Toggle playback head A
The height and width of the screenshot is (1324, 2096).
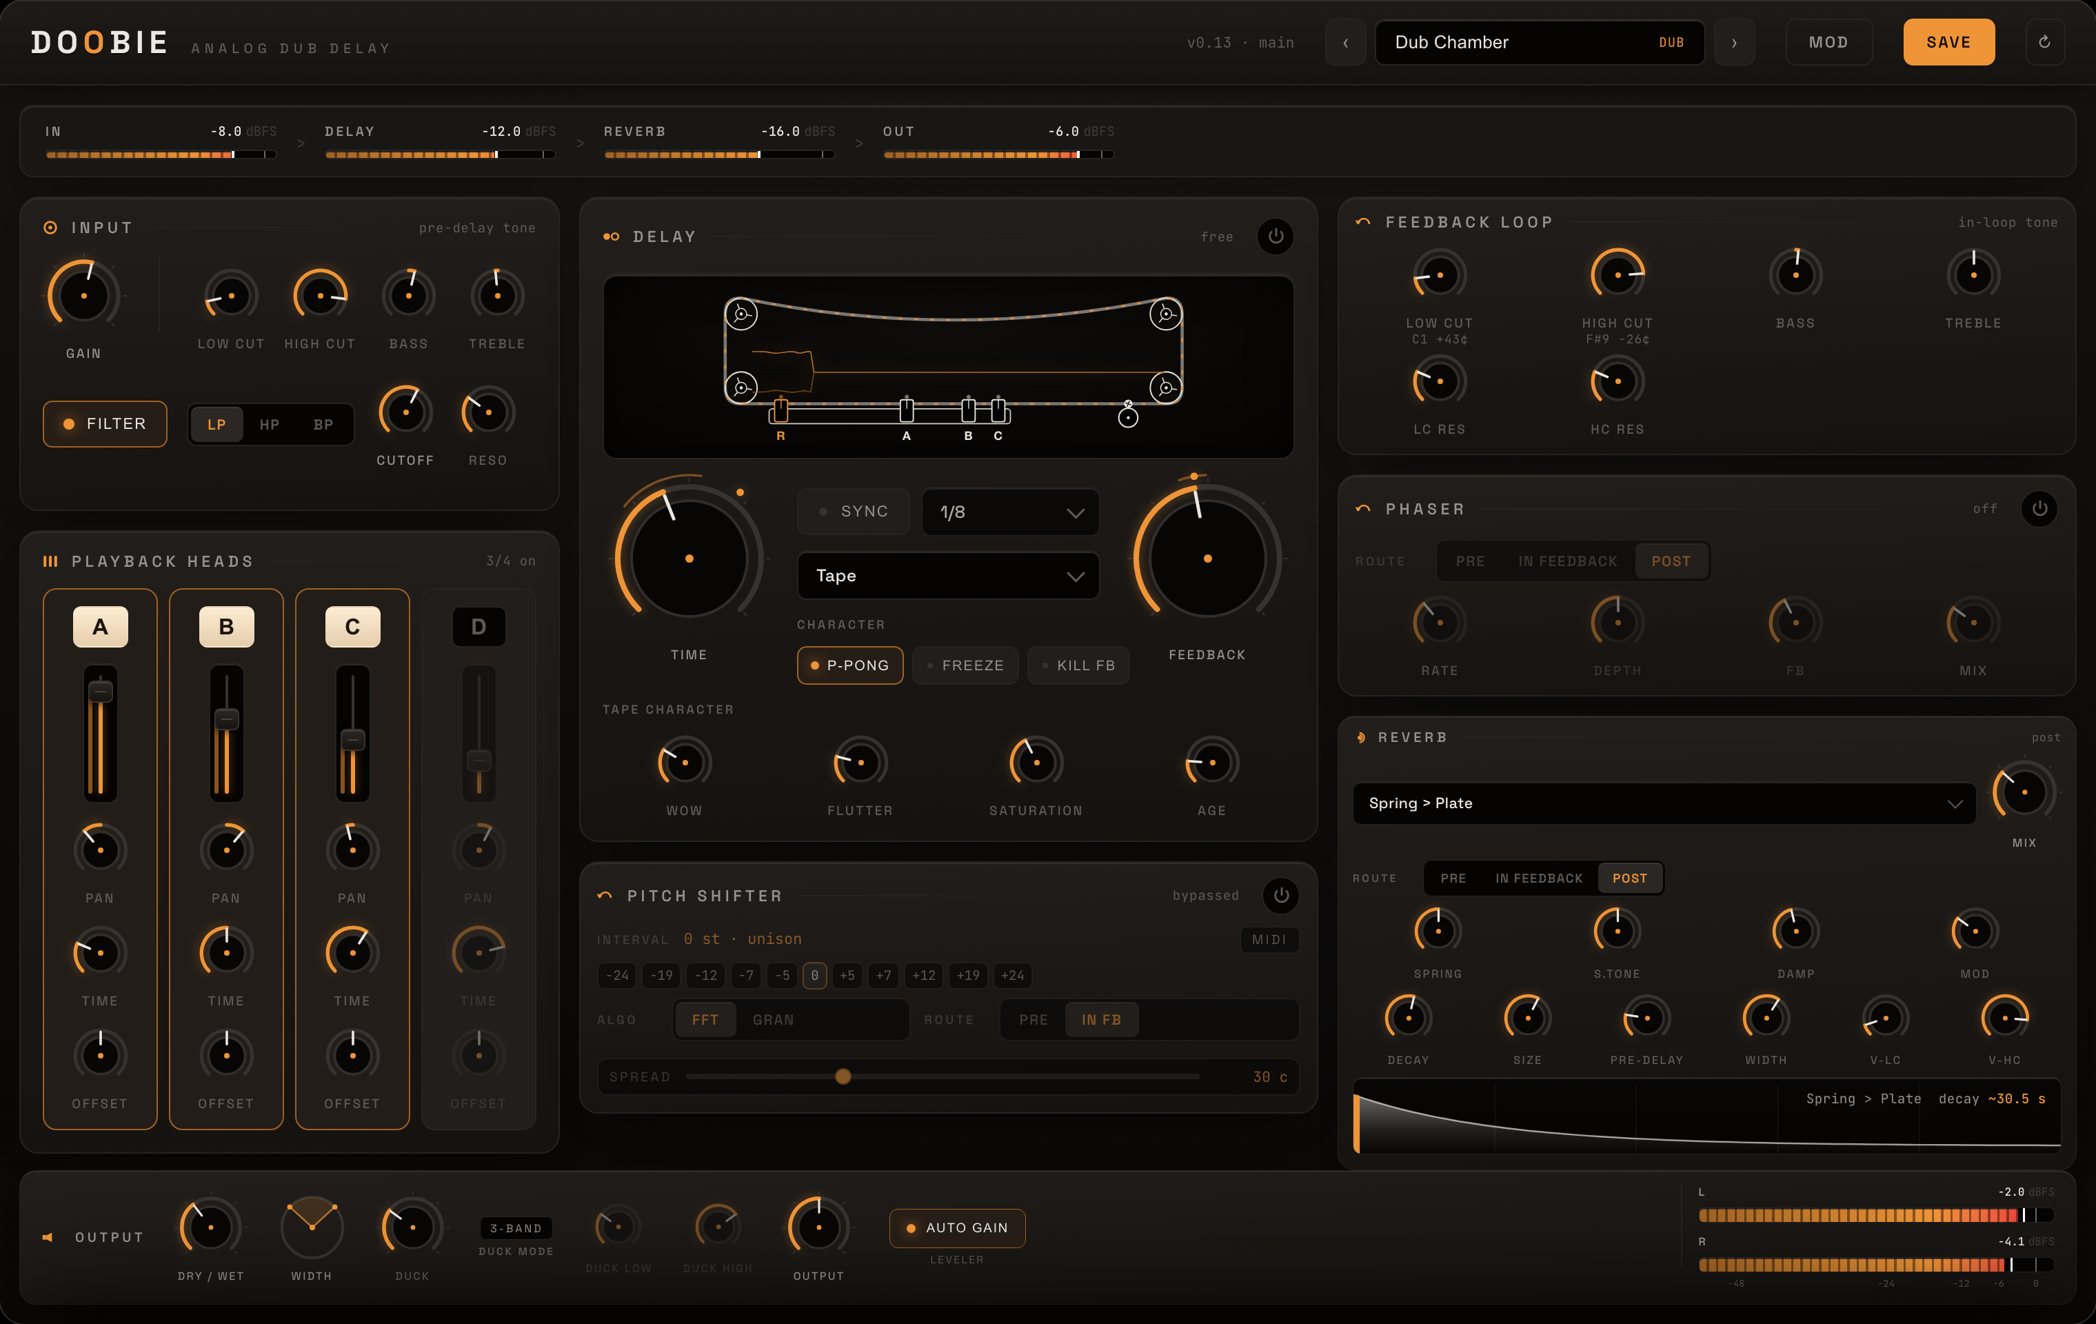(x=100, y=626)
